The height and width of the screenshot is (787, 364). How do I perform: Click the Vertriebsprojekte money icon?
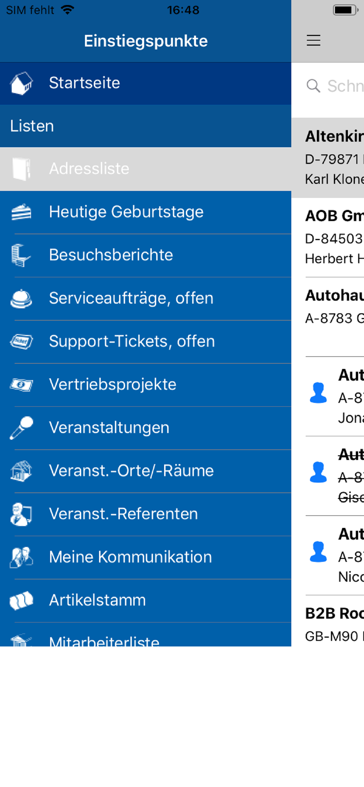pyautogui.click(x=21, y=384)
